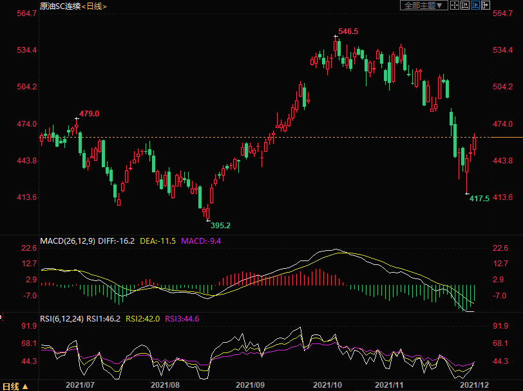Click the magenta MACD:-9.4 legend label
The width and height of the screenshot is (523, 391).
pos(202,241)
